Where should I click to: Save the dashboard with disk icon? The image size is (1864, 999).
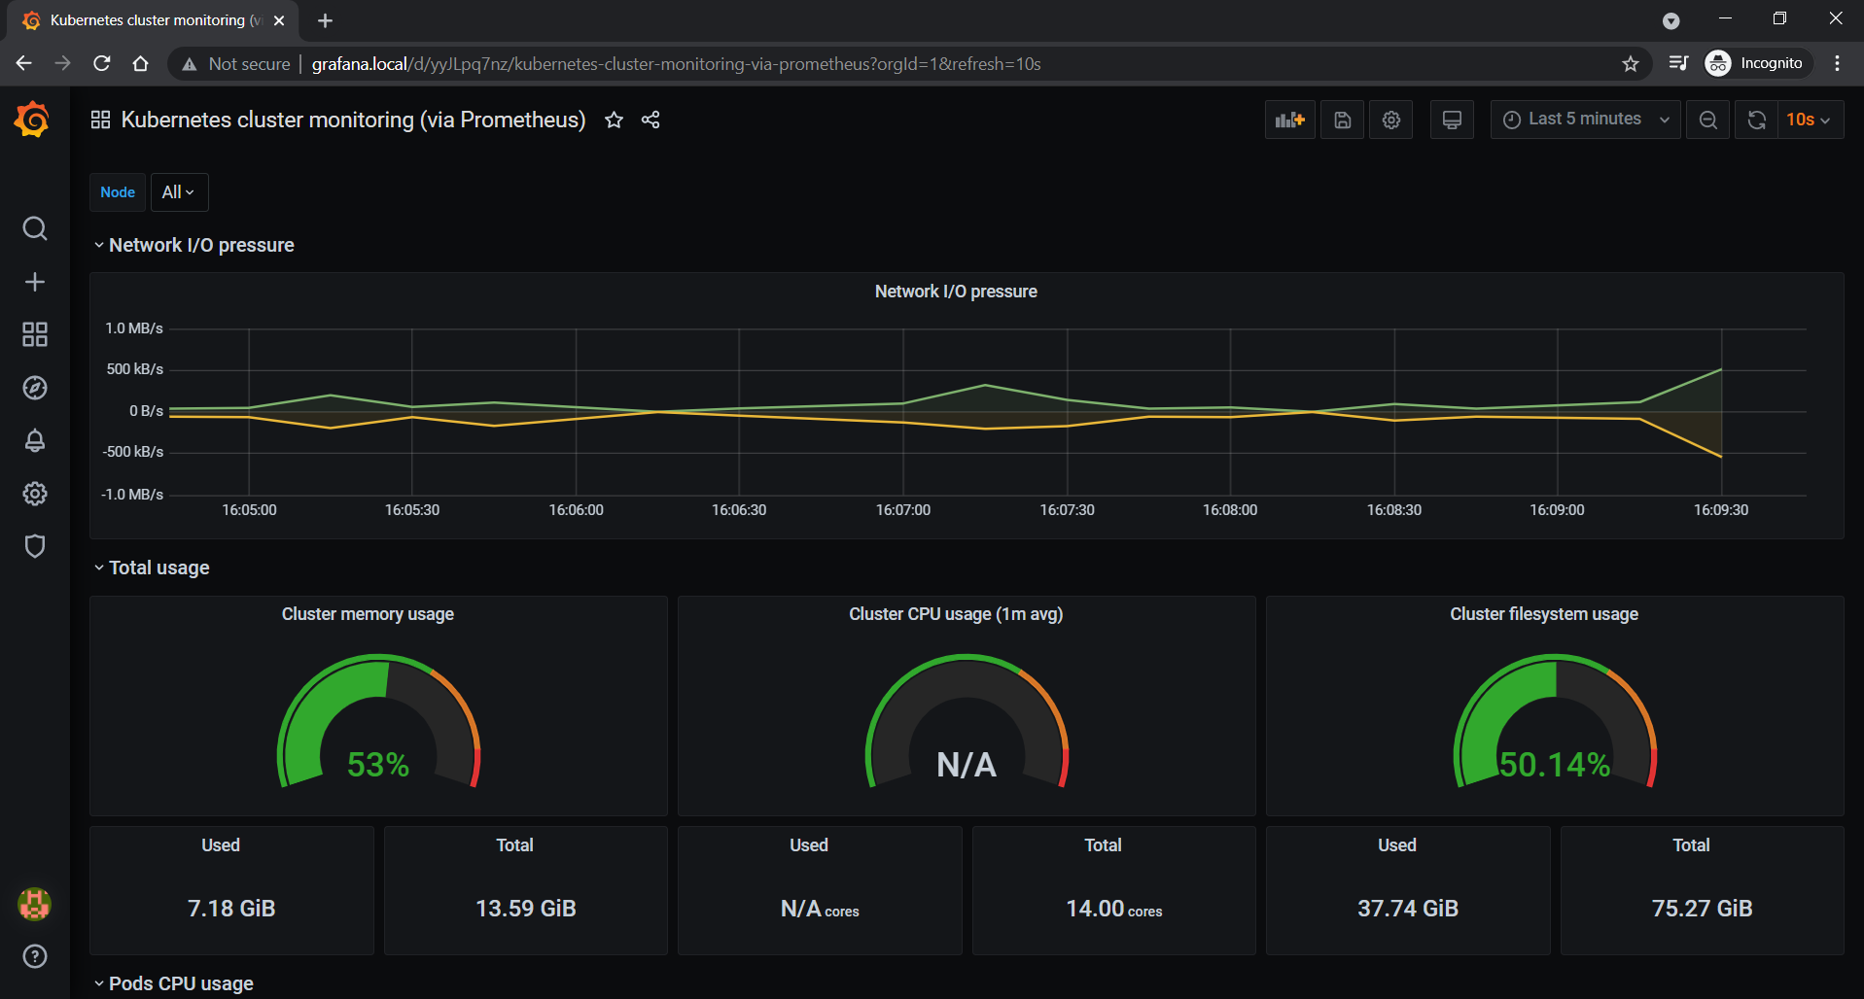tap(1342, 120)
